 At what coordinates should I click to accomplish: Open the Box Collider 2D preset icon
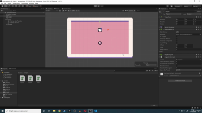point(199,30)
